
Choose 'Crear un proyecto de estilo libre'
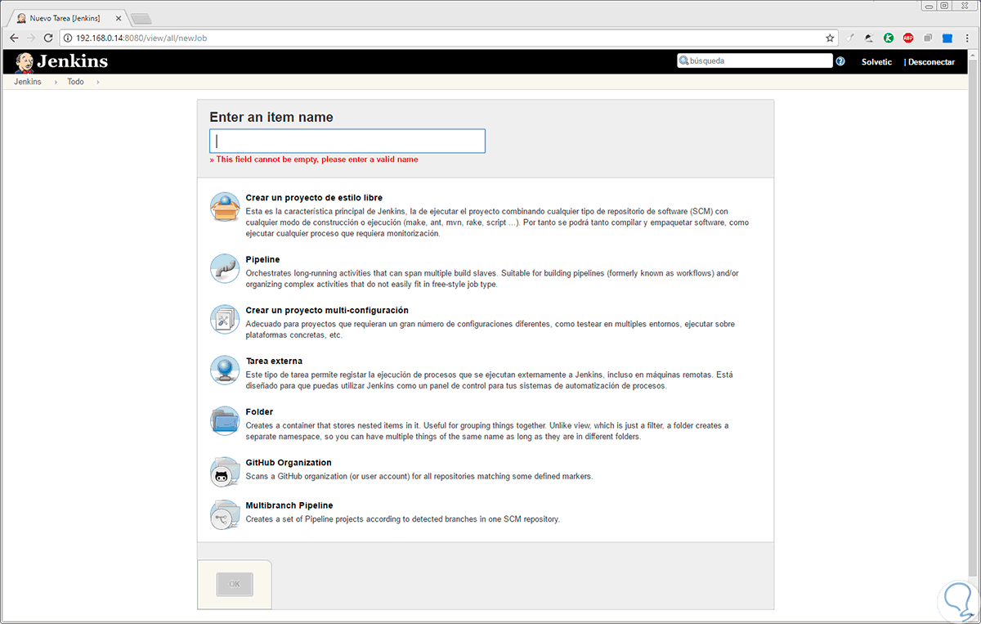314,198
